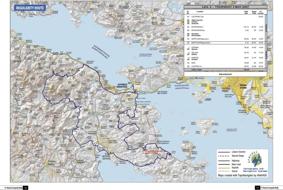Screen dimensions: 283x190
Task: Click the REGULARITY ROUTE title banner
Action: coord(30,8)
